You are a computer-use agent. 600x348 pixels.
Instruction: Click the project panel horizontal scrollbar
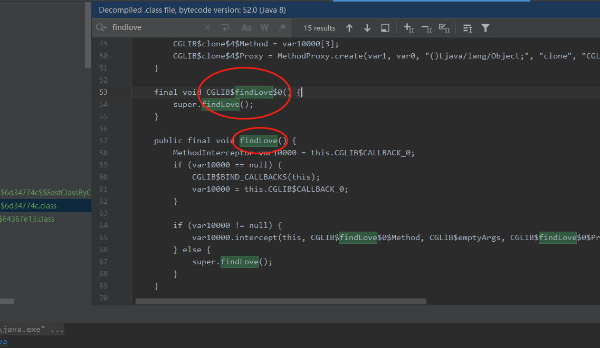pyautogui.click(x=7, y=302)
